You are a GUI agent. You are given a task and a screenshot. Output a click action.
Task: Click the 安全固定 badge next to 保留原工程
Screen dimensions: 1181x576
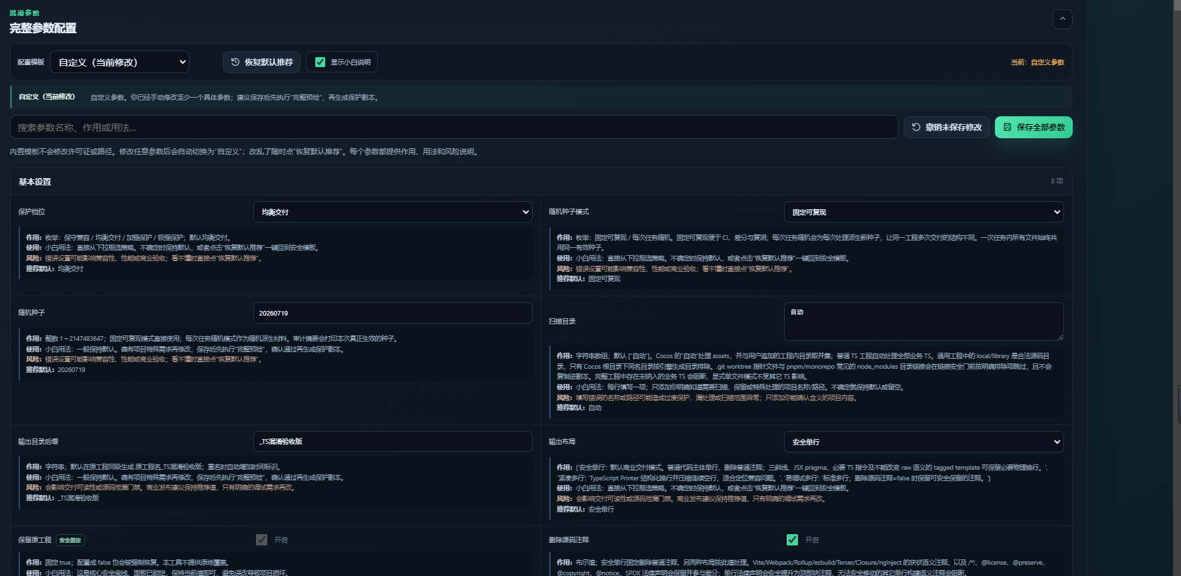click(x=70, y=540)
